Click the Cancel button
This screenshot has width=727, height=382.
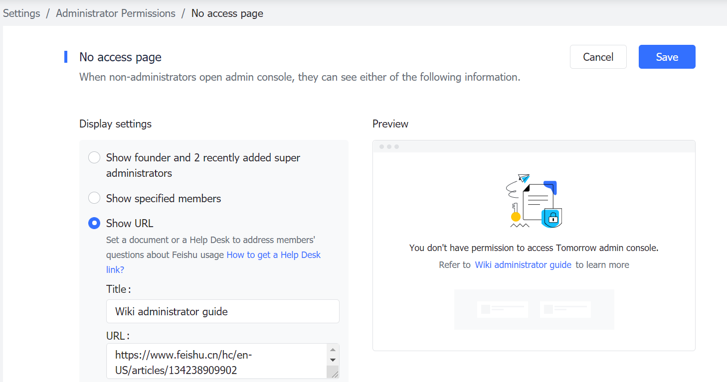(x=598, y=57)
